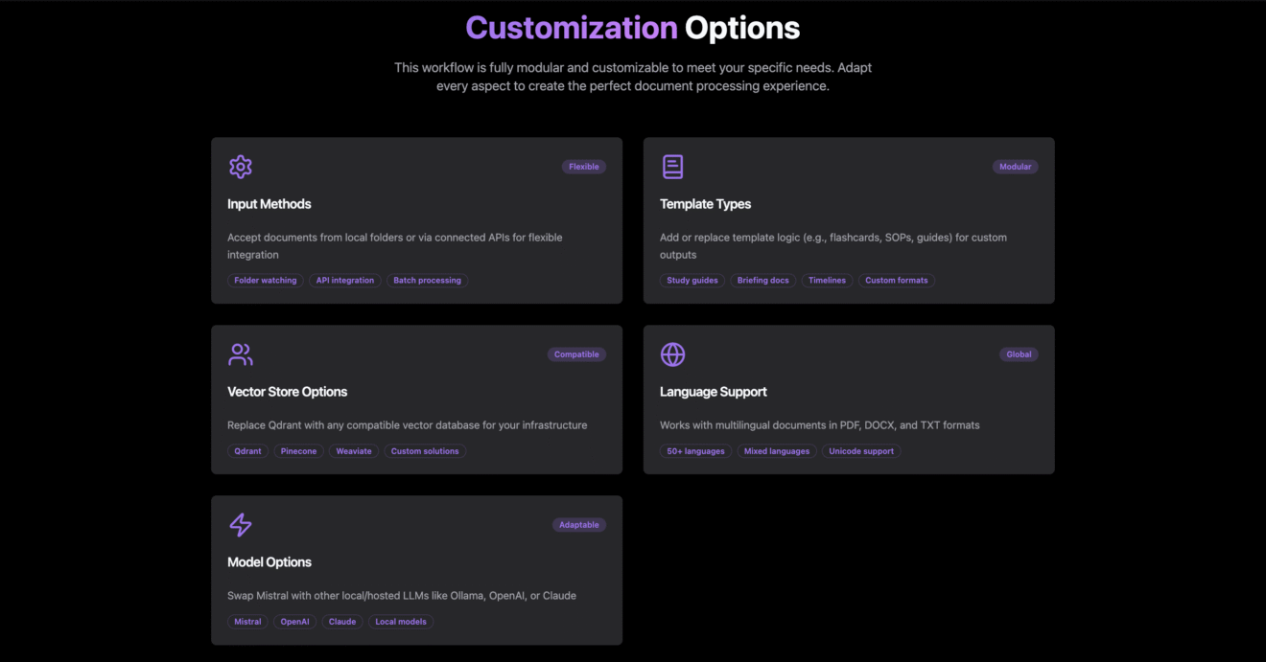The height and width of the screenshot is (662, 1266).
Task: Select the Study guides tag
Action: tap(692, 281)
